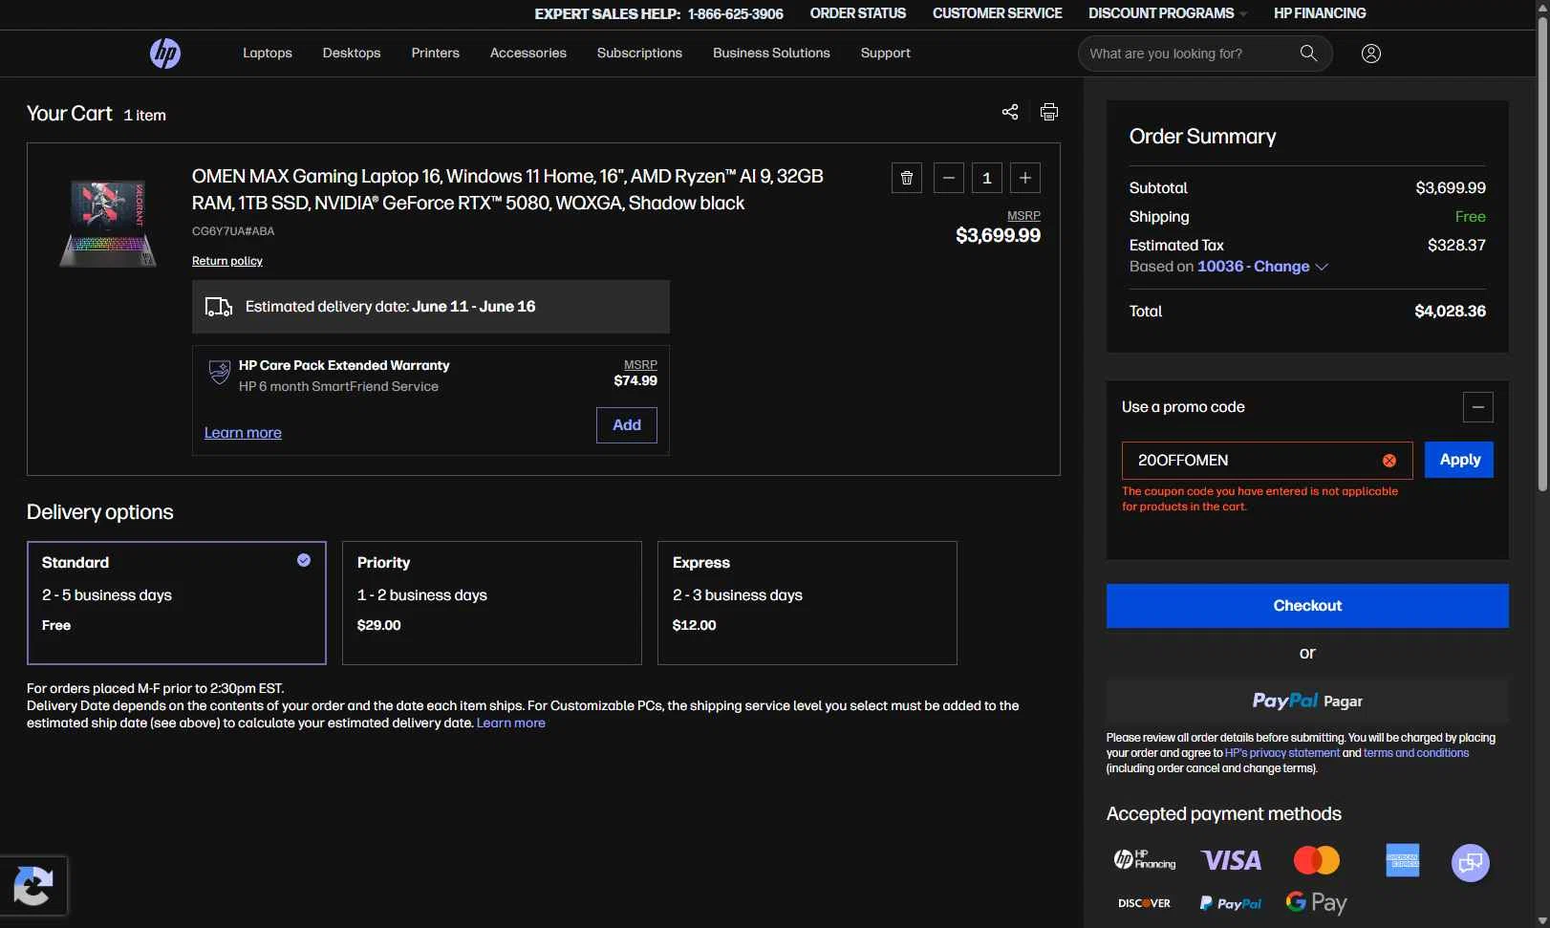This screenshot has height=928, width=1550.
Task: Click Learn more about delivery dates
Action: click(x=511, y=723)
